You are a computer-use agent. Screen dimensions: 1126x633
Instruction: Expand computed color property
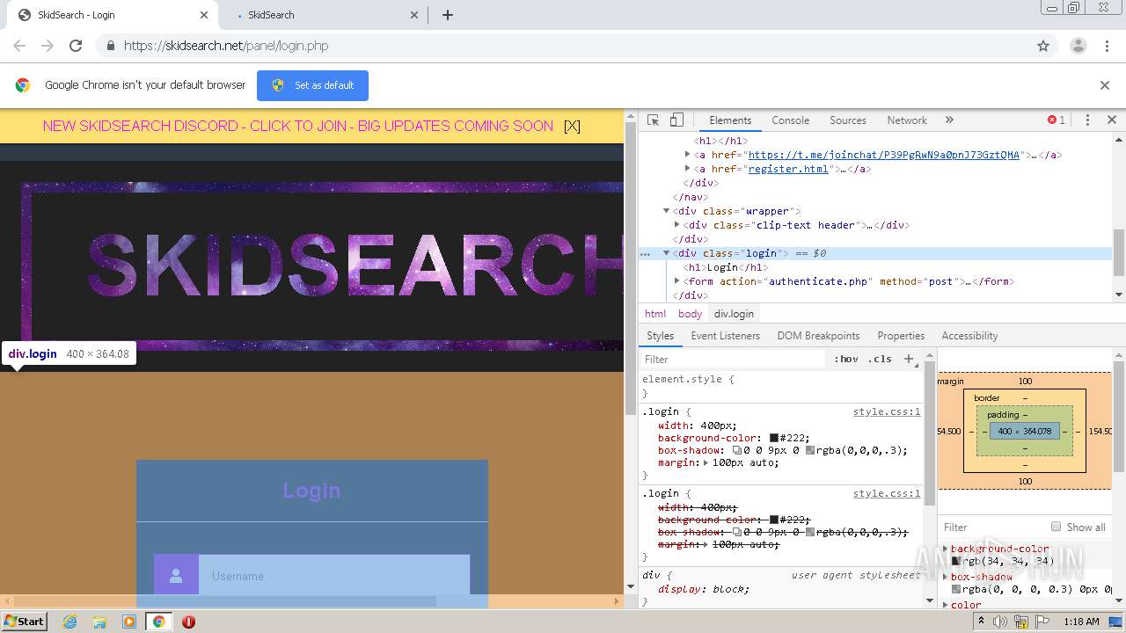(946, 605)
